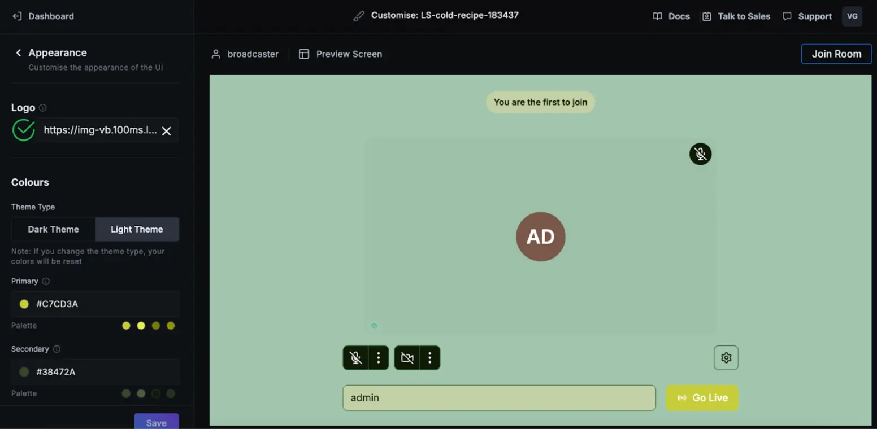This screenshot has height=429, width=877.
Task: Click the admin name input field
Action: [499, 397]
